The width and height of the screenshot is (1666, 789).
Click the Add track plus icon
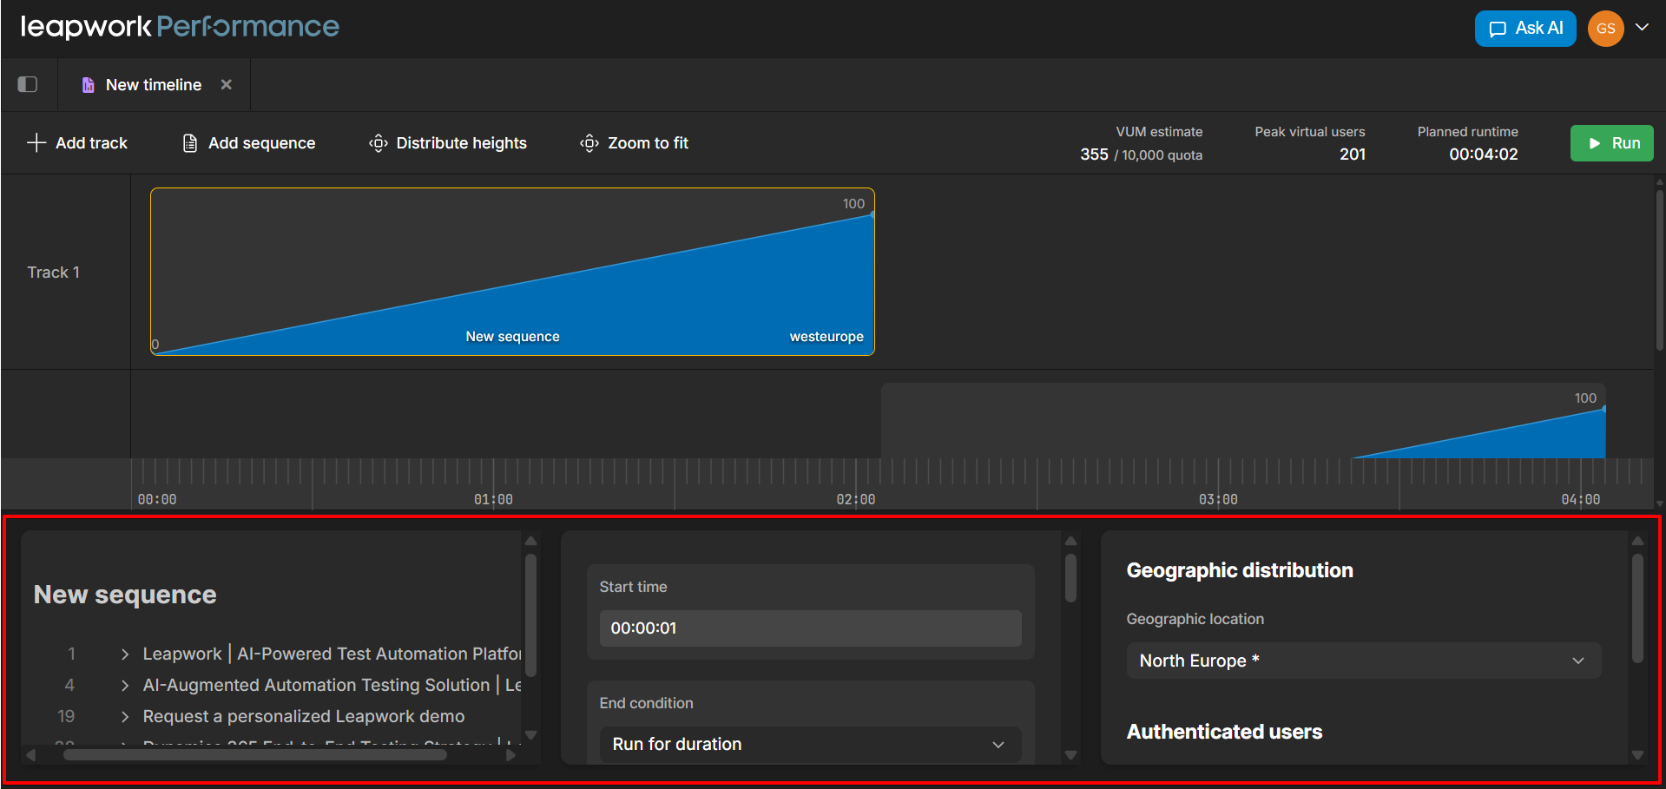pos(36,143)
